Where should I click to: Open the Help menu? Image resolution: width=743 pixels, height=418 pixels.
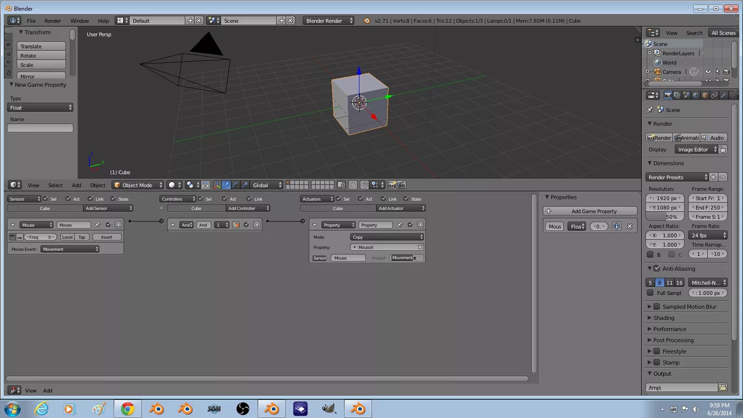click(x=103, y=21)
